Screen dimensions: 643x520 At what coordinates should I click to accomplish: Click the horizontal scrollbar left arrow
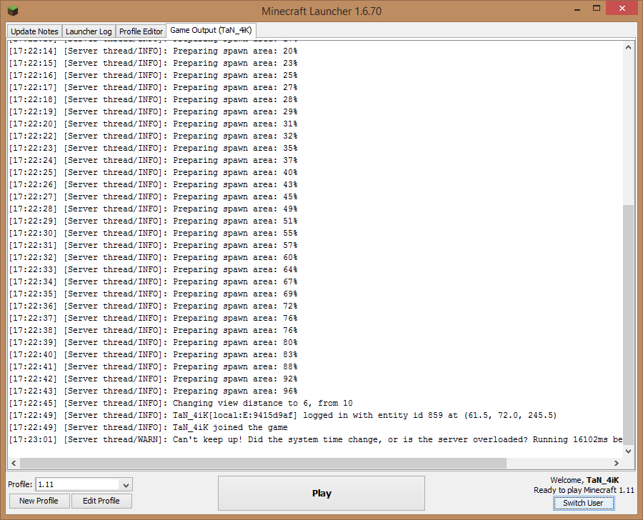point(14,463)
